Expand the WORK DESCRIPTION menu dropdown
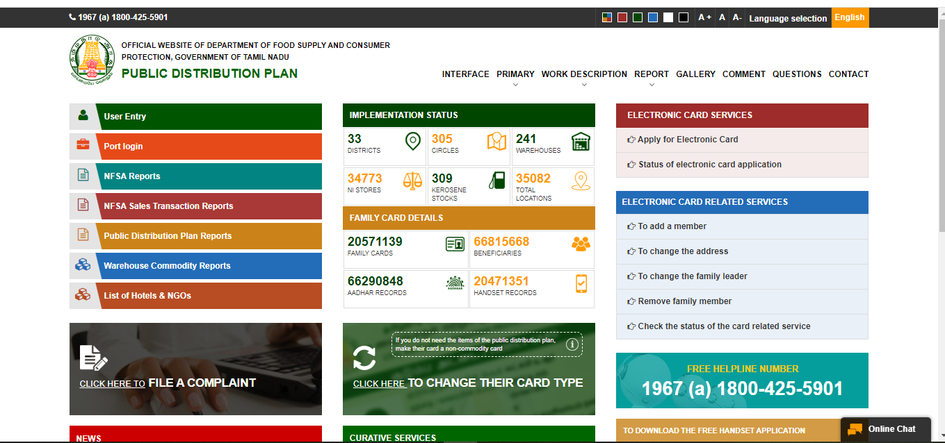Screen dimensions: 945x443 coord(584,74)
